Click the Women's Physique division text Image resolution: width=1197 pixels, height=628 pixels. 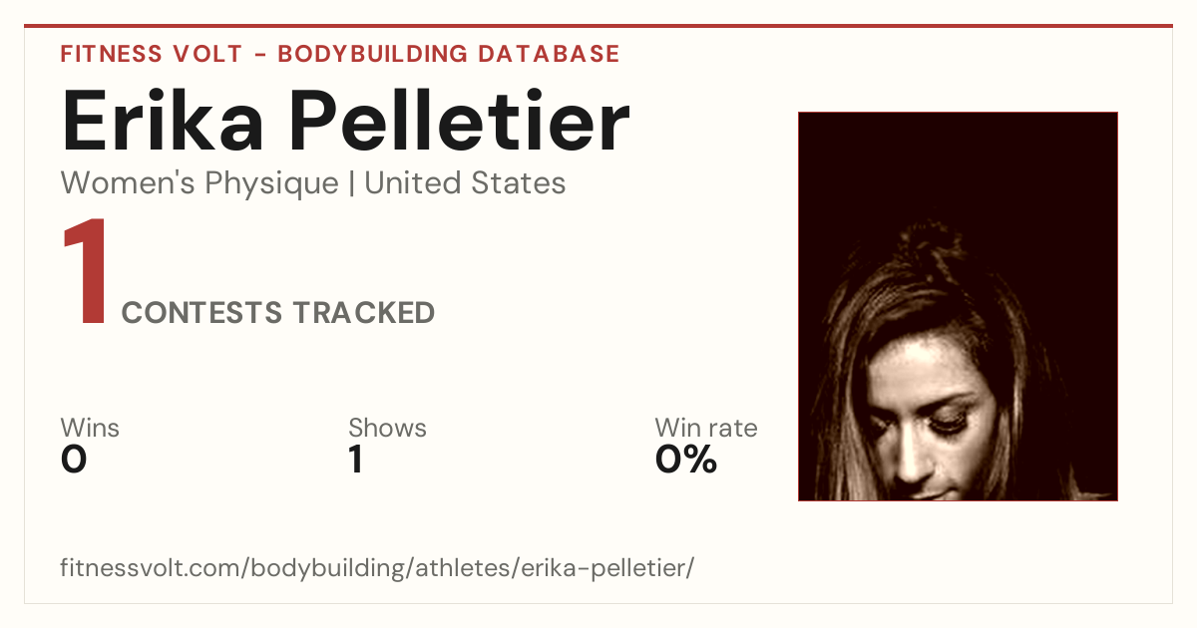199,183
